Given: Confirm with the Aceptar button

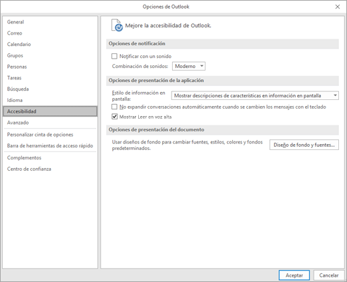Looking at the screenshot, I should pos(294,275).
